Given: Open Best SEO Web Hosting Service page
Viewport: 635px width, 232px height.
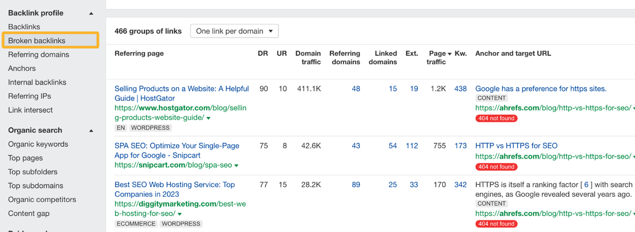Looking at the screenshot, I should pos(174,189).
